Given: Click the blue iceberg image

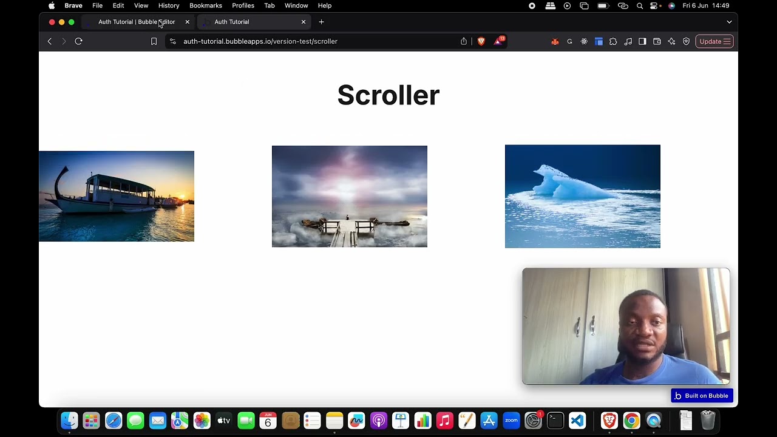Looking at the screenshot, I should click(583, 197).
